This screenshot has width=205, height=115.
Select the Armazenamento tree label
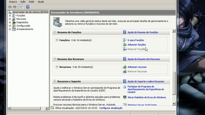point(25,29)
